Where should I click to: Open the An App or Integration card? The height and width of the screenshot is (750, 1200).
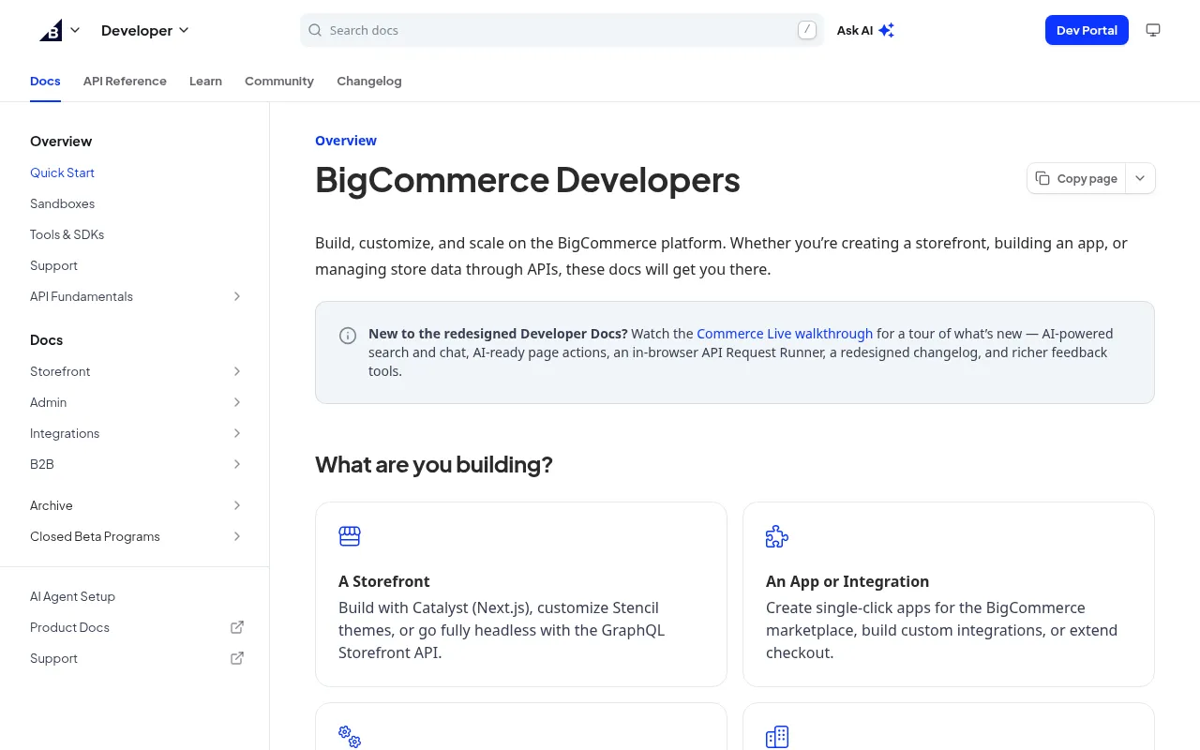[x=949, y=594]
